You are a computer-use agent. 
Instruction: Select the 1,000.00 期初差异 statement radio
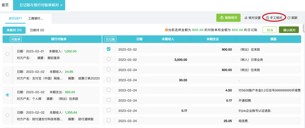(x=7, y=54)
